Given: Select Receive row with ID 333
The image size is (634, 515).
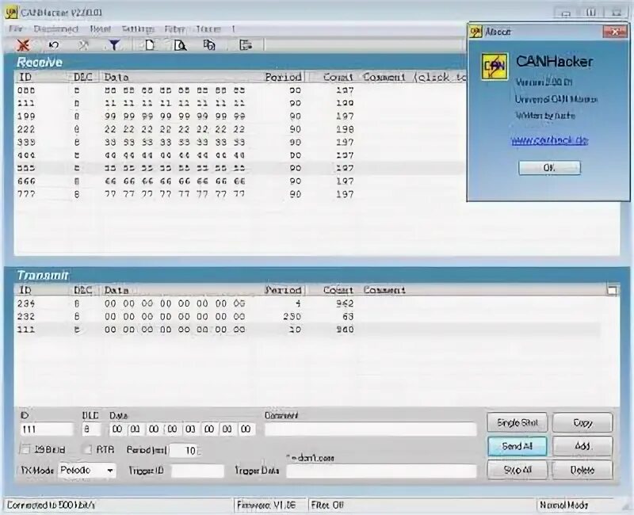Looking at the screenshot, I should coord(239,143).
